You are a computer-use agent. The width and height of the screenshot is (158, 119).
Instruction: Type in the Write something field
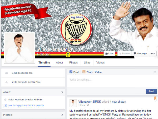pos(112,80)
